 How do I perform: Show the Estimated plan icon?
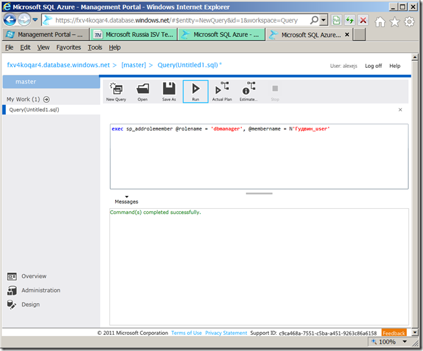coord(248,91)
